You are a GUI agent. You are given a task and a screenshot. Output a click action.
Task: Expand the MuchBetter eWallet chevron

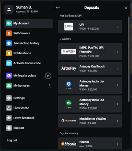click(118, 121)
